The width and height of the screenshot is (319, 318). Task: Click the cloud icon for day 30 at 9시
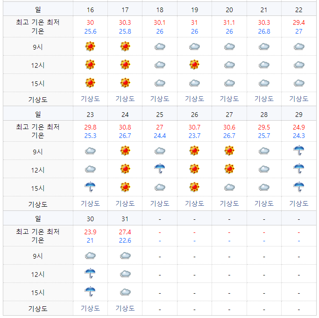click(90, 256)
